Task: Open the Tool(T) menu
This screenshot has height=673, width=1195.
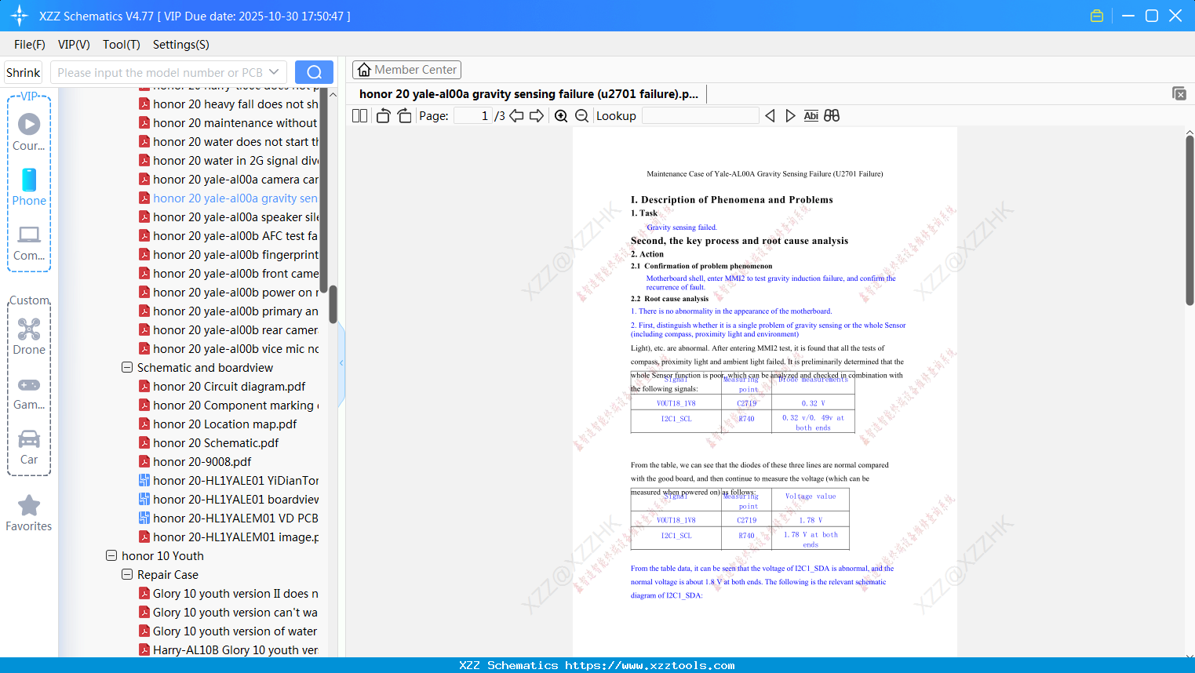Action: coord(122,45)
